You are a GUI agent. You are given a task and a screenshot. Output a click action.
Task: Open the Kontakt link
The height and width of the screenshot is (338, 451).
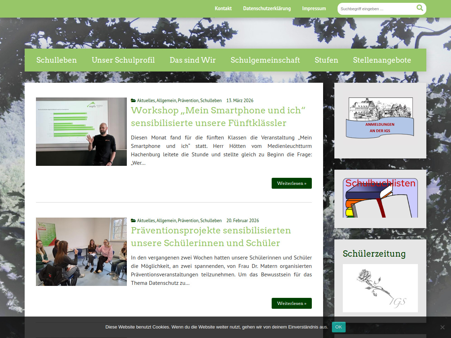click(x=223, y=8)
